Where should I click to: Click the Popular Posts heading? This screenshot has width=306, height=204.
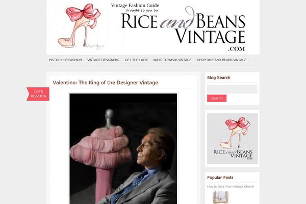pyautogui.click(x=220, y=177)
